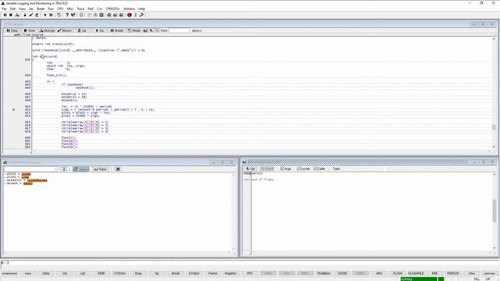The width and height of the screenshot is (500, 281).
Task: Open the Window menu
Action: (x=129, y=9)
